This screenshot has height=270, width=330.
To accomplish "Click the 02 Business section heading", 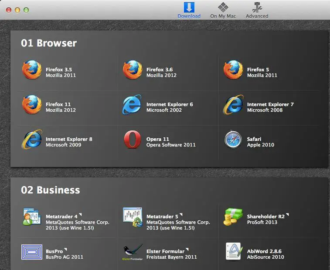I will 50,190.
